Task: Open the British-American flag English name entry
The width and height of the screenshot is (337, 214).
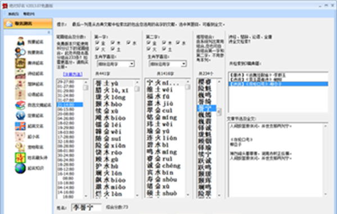Action: coord(20,126)
